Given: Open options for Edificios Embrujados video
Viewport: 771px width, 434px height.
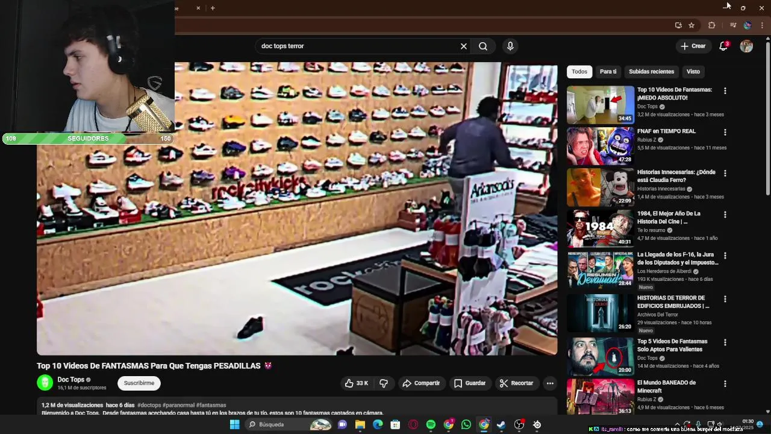Looking at the screenshot, I should tap(725, 299).
